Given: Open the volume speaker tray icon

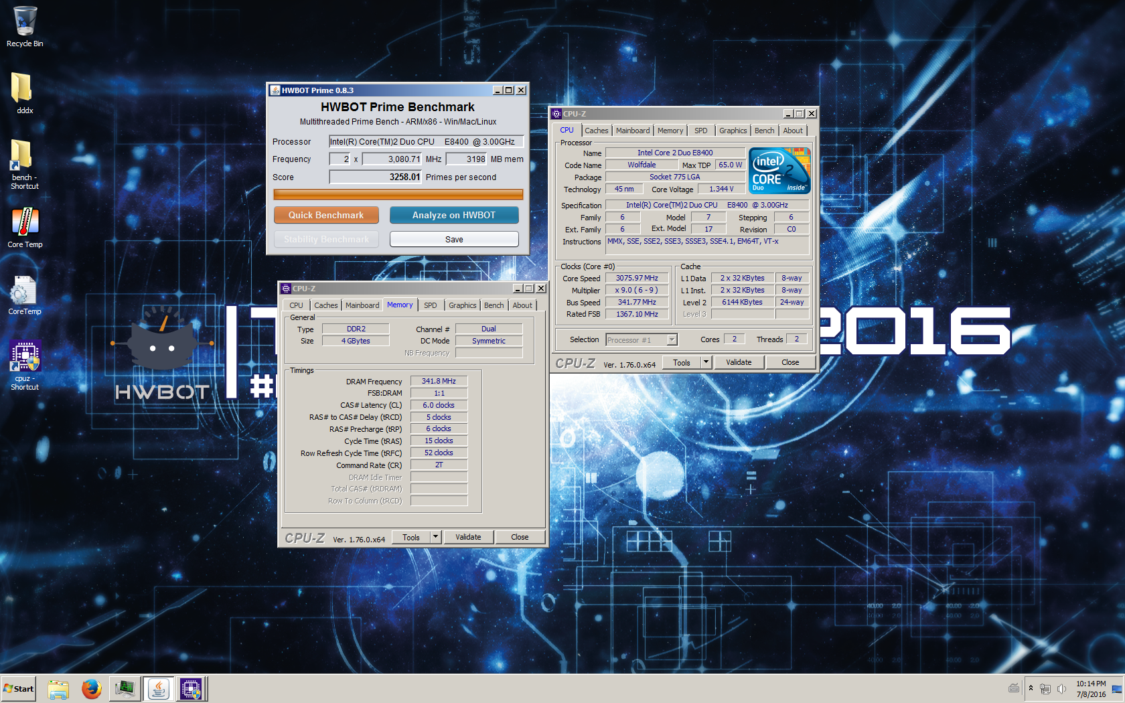Looking at the screenshot, I should click(1061, 689).
